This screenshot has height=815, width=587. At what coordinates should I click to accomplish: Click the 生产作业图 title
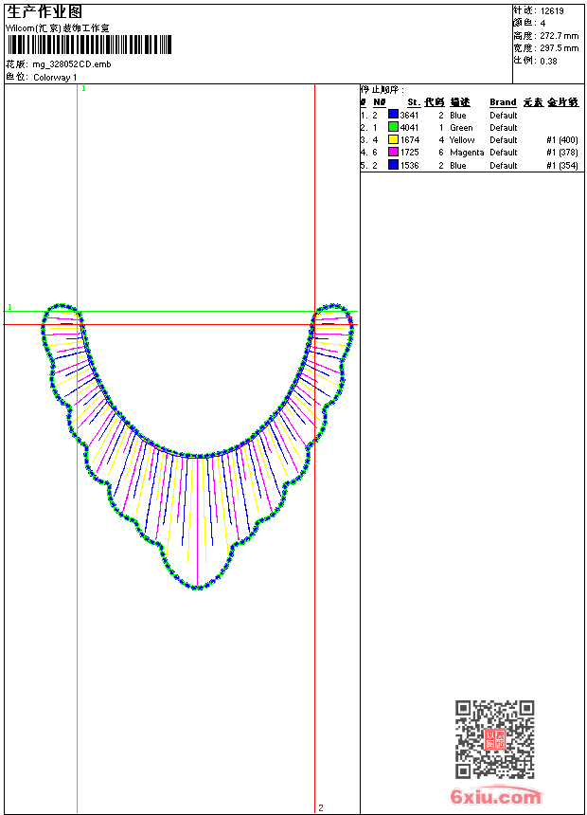tap(44, 11)
